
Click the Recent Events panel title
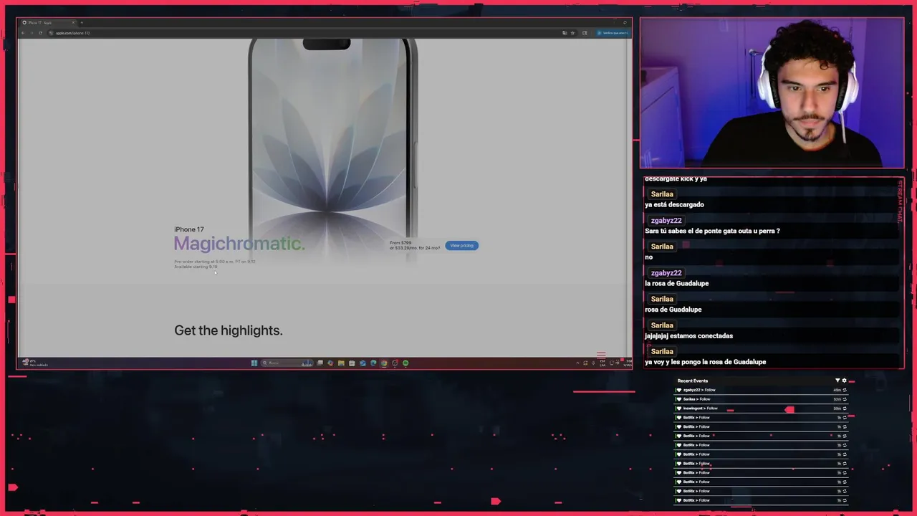(x=693, y=381)
